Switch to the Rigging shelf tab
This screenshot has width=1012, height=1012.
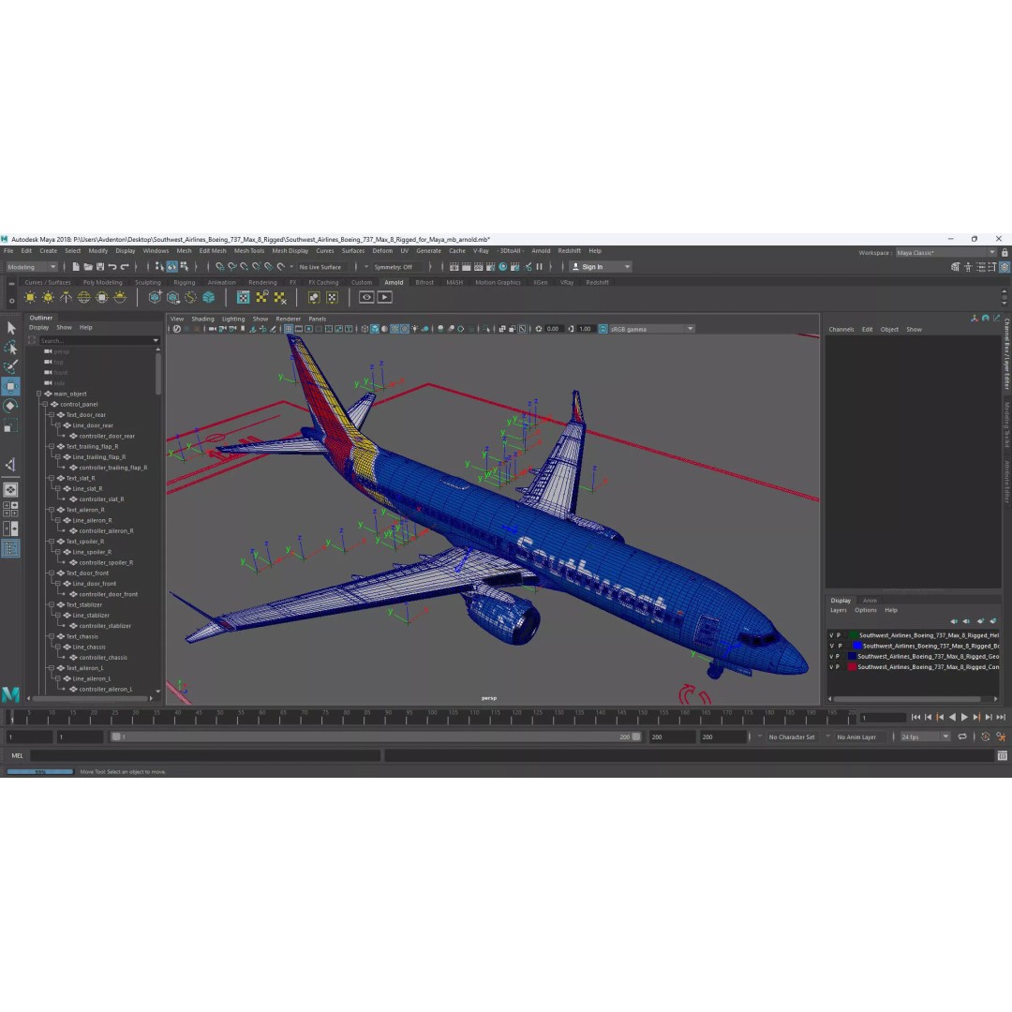[x=184, y=282]
